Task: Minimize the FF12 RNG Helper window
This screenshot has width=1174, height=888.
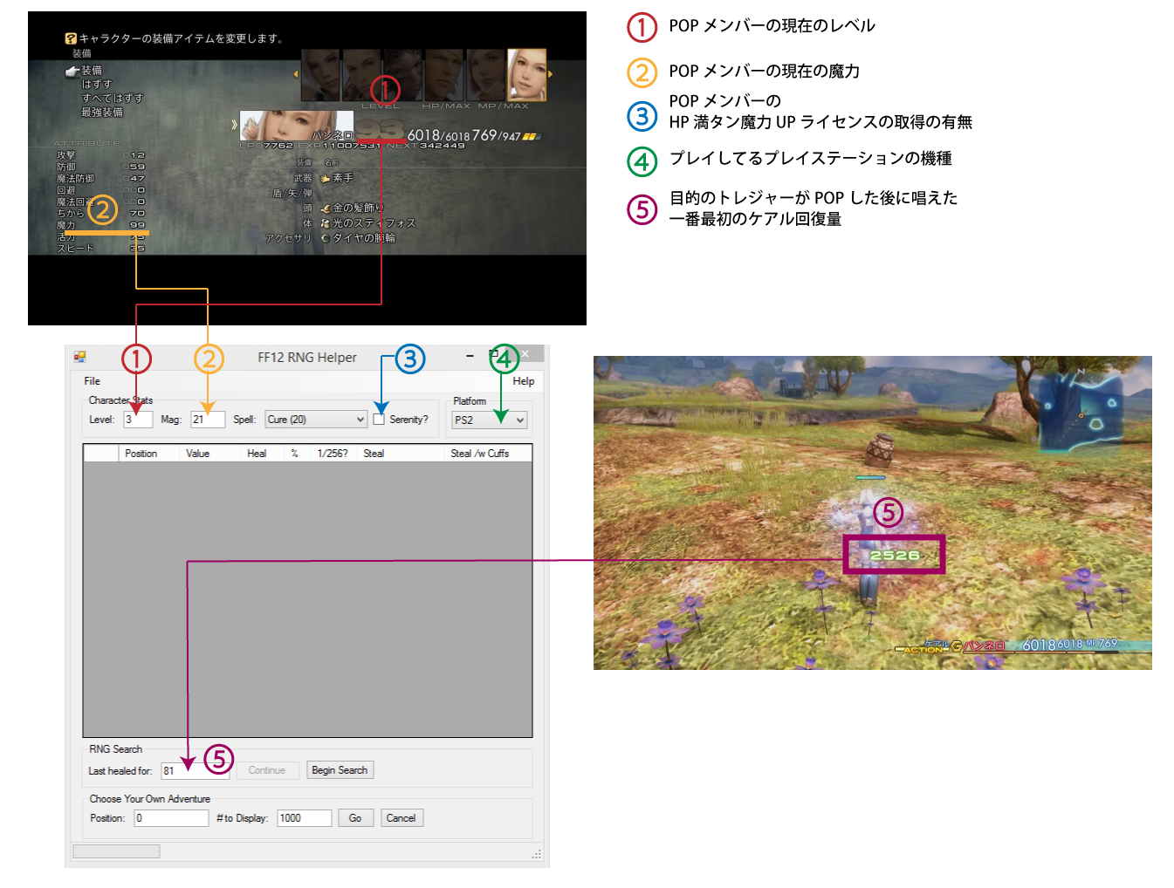Action: pos(470,356)
